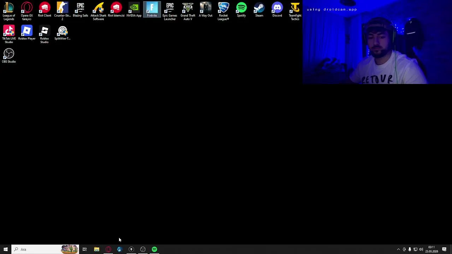Select Teamfight Tactics desktop icon
Image resolution: width=452 pixels, height=254 pixels.
tap(295, 11)
